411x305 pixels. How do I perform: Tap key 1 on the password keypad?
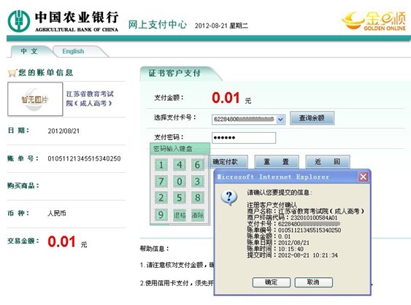(161, 165)
